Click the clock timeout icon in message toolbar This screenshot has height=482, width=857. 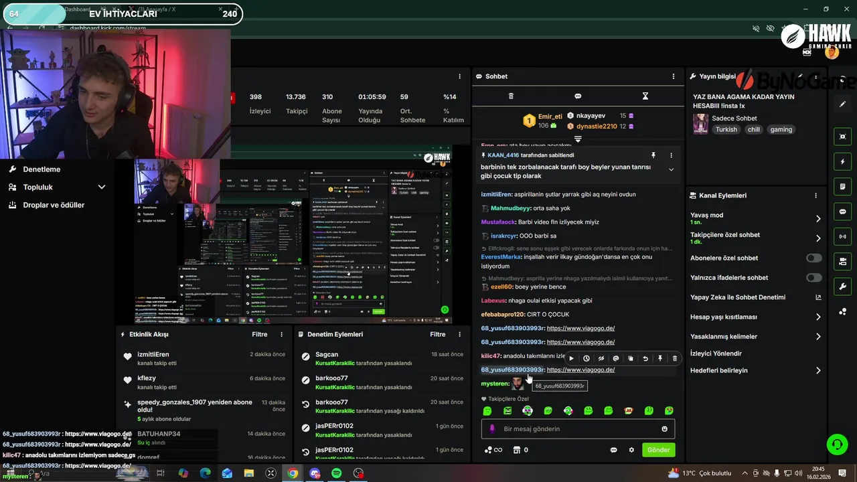[587, 359]
